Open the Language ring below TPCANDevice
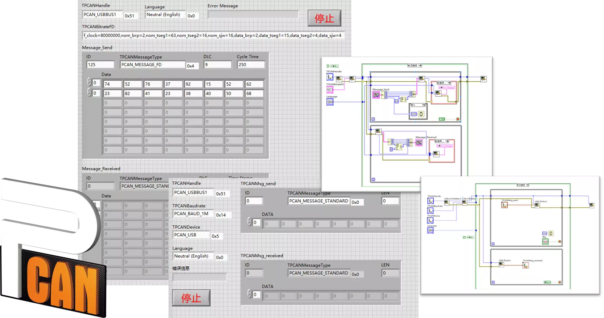Screen dimensions: 604x318 coord(194,256)
